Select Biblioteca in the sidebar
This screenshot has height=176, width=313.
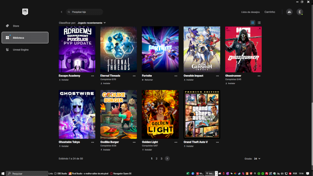click(25, 38)
